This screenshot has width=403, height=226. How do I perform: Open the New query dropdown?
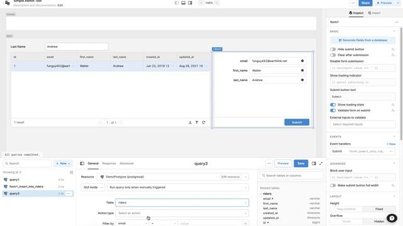63,163
